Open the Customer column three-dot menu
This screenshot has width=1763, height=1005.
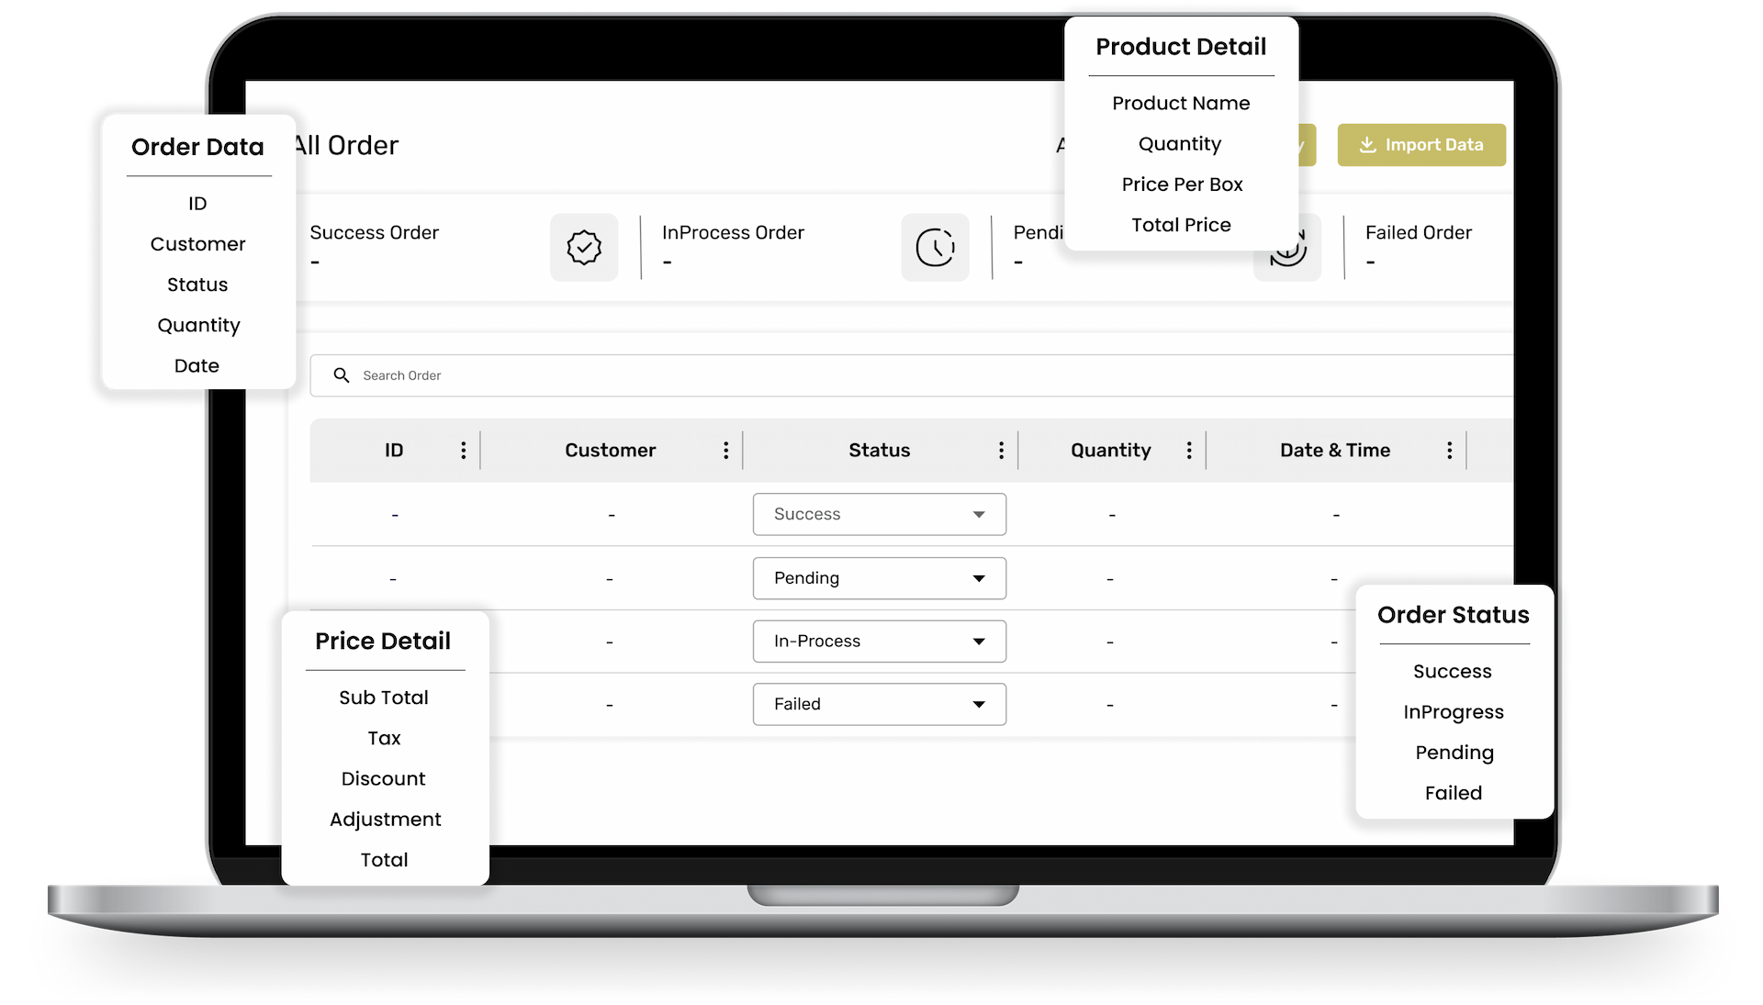pos(726,451)
